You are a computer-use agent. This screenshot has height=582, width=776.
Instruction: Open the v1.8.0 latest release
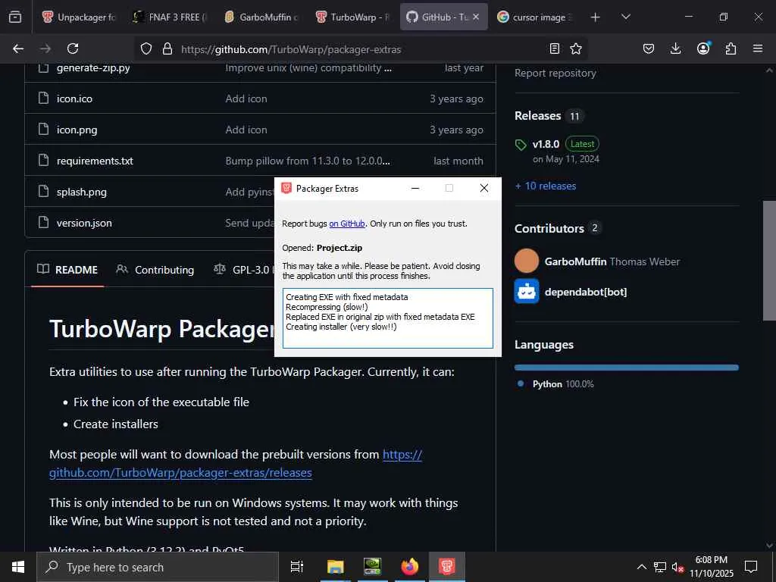(546, 144)
